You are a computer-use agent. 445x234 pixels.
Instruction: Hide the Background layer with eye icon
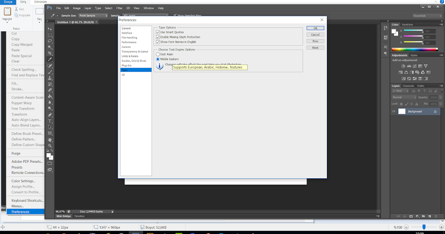click(394, 111)
